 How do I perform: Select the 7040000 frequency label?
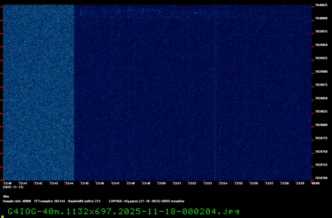321,18
